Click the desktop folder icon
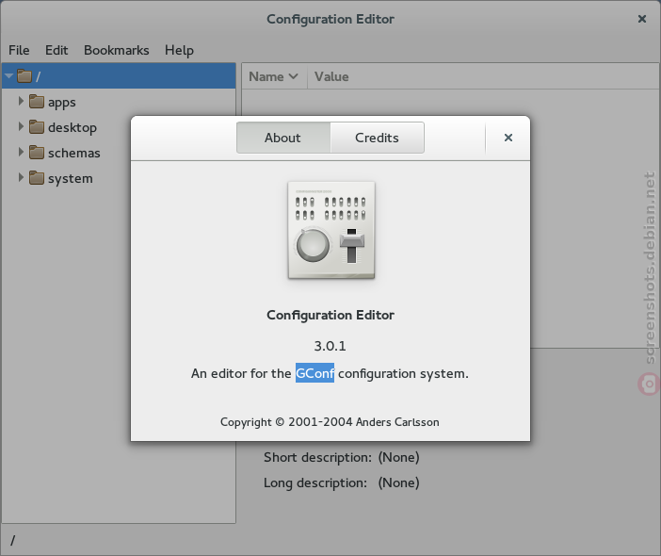The image size is (661, 556). (37, 127)
